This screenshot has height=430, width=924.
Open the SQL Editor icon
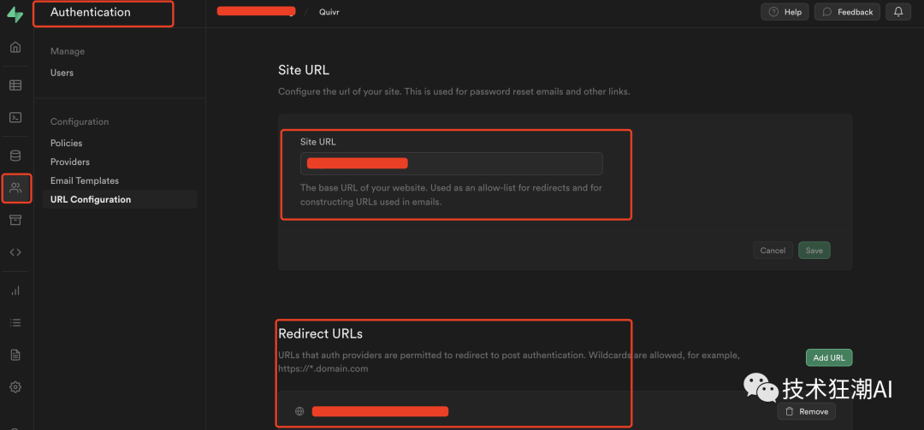[15, 117]
